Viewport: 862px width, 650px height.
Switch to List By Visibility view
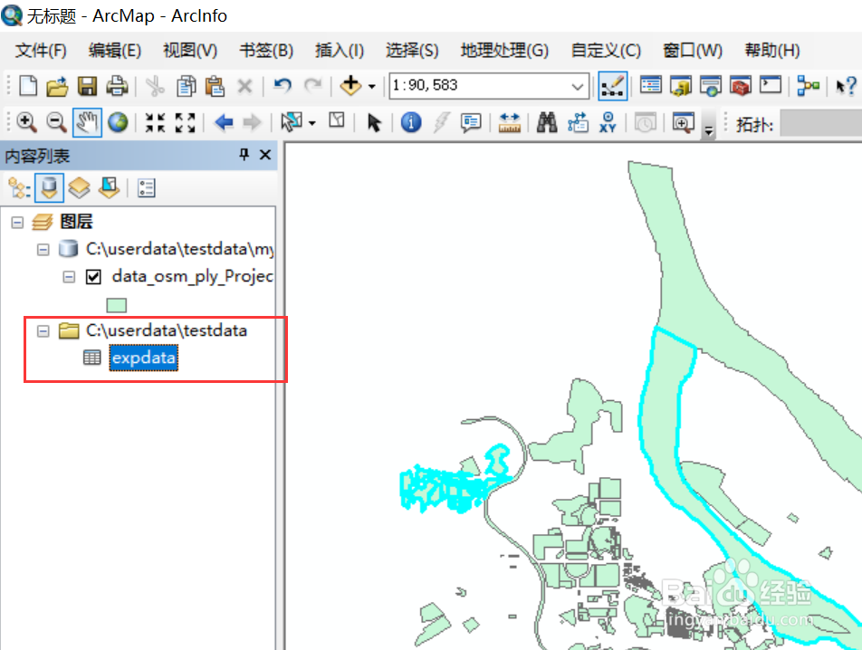click(x=79, y=188)
